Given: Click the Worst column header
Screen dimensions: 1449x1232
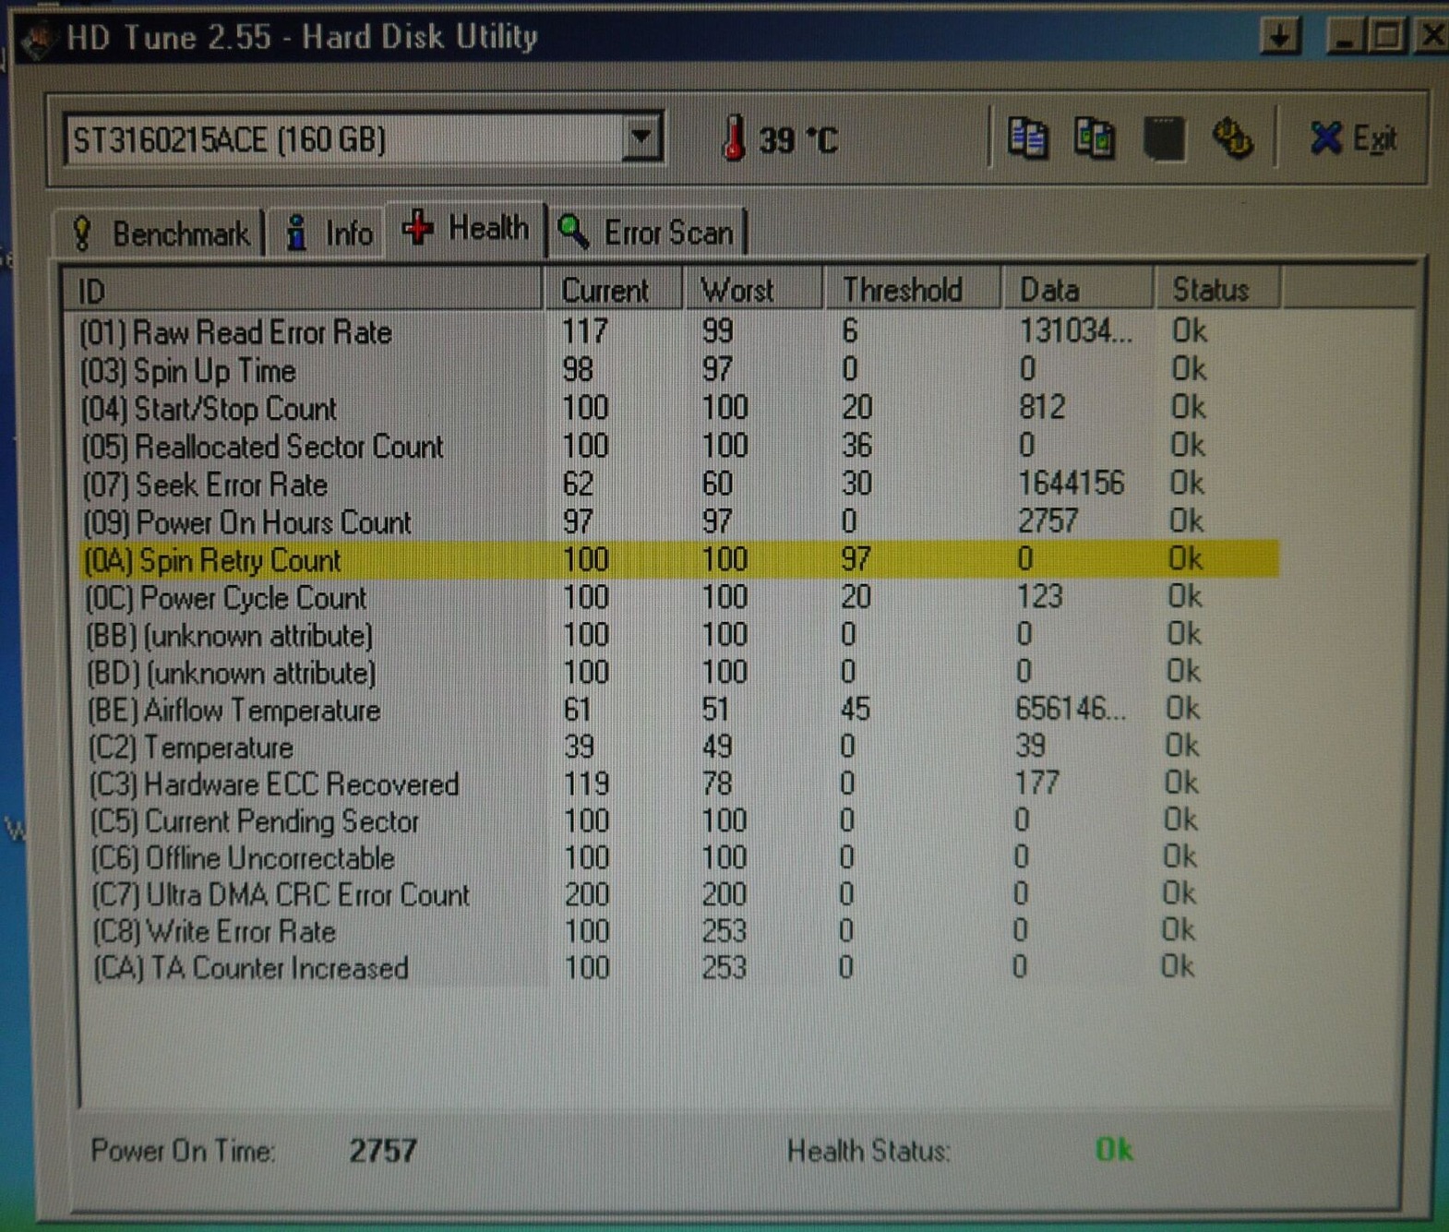Looking at the screenshot, I should [x=752, y=291].
